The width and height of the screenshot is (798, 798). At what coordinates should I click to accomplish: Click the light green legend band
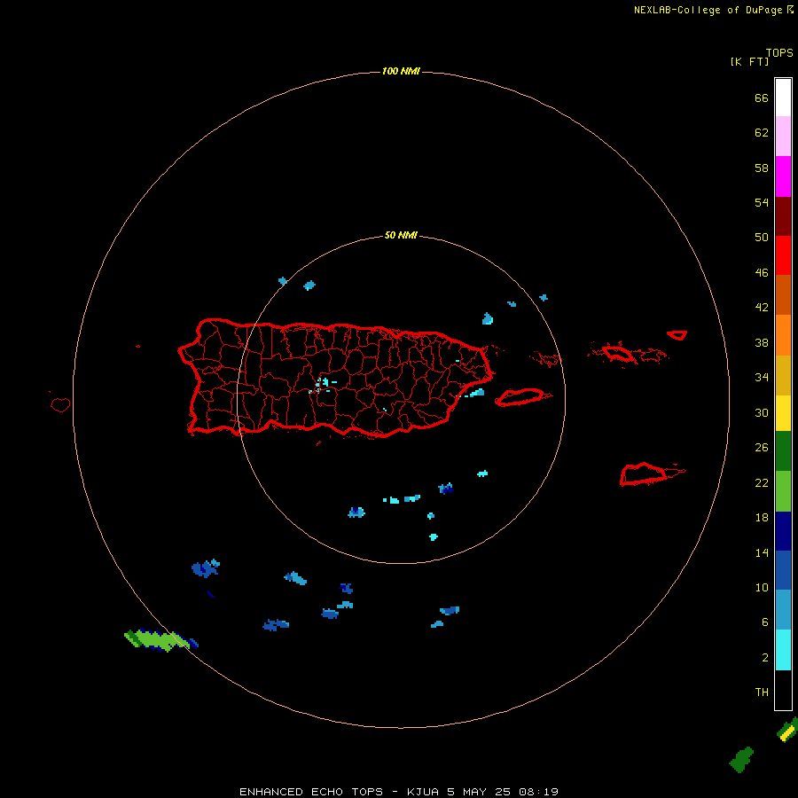click(x=783, y=491)
